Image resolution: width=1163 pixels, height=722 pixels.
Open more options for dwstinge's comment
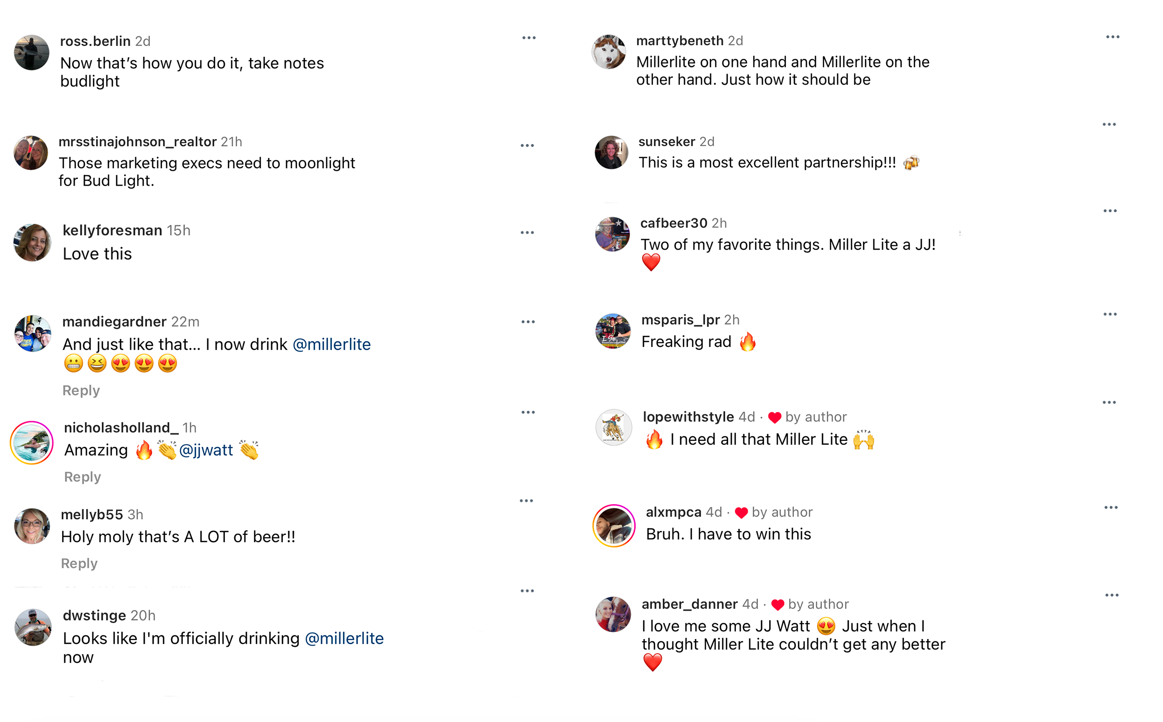coord(527,590)
